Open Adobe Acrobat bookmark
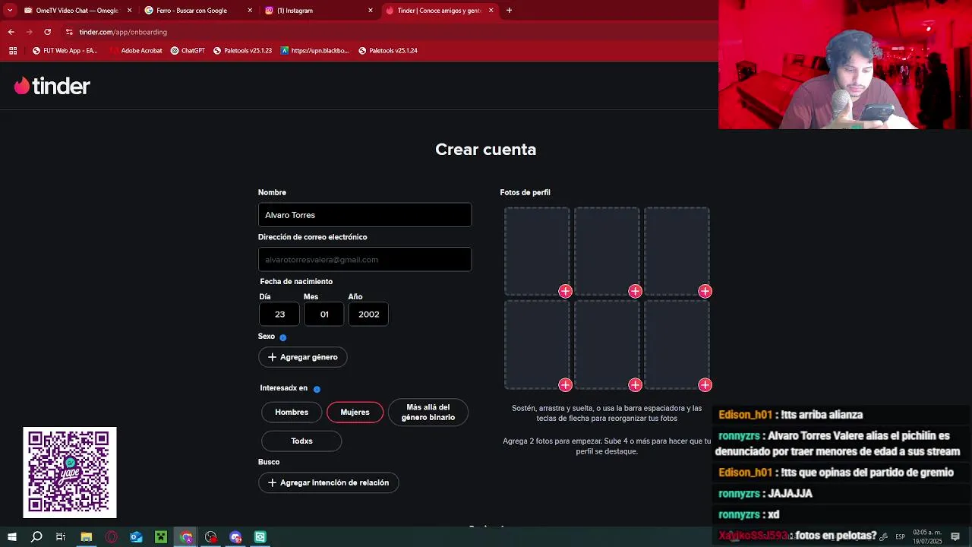Image resolution: width=972 pixels, height=547 pixels. pos(136,51)
